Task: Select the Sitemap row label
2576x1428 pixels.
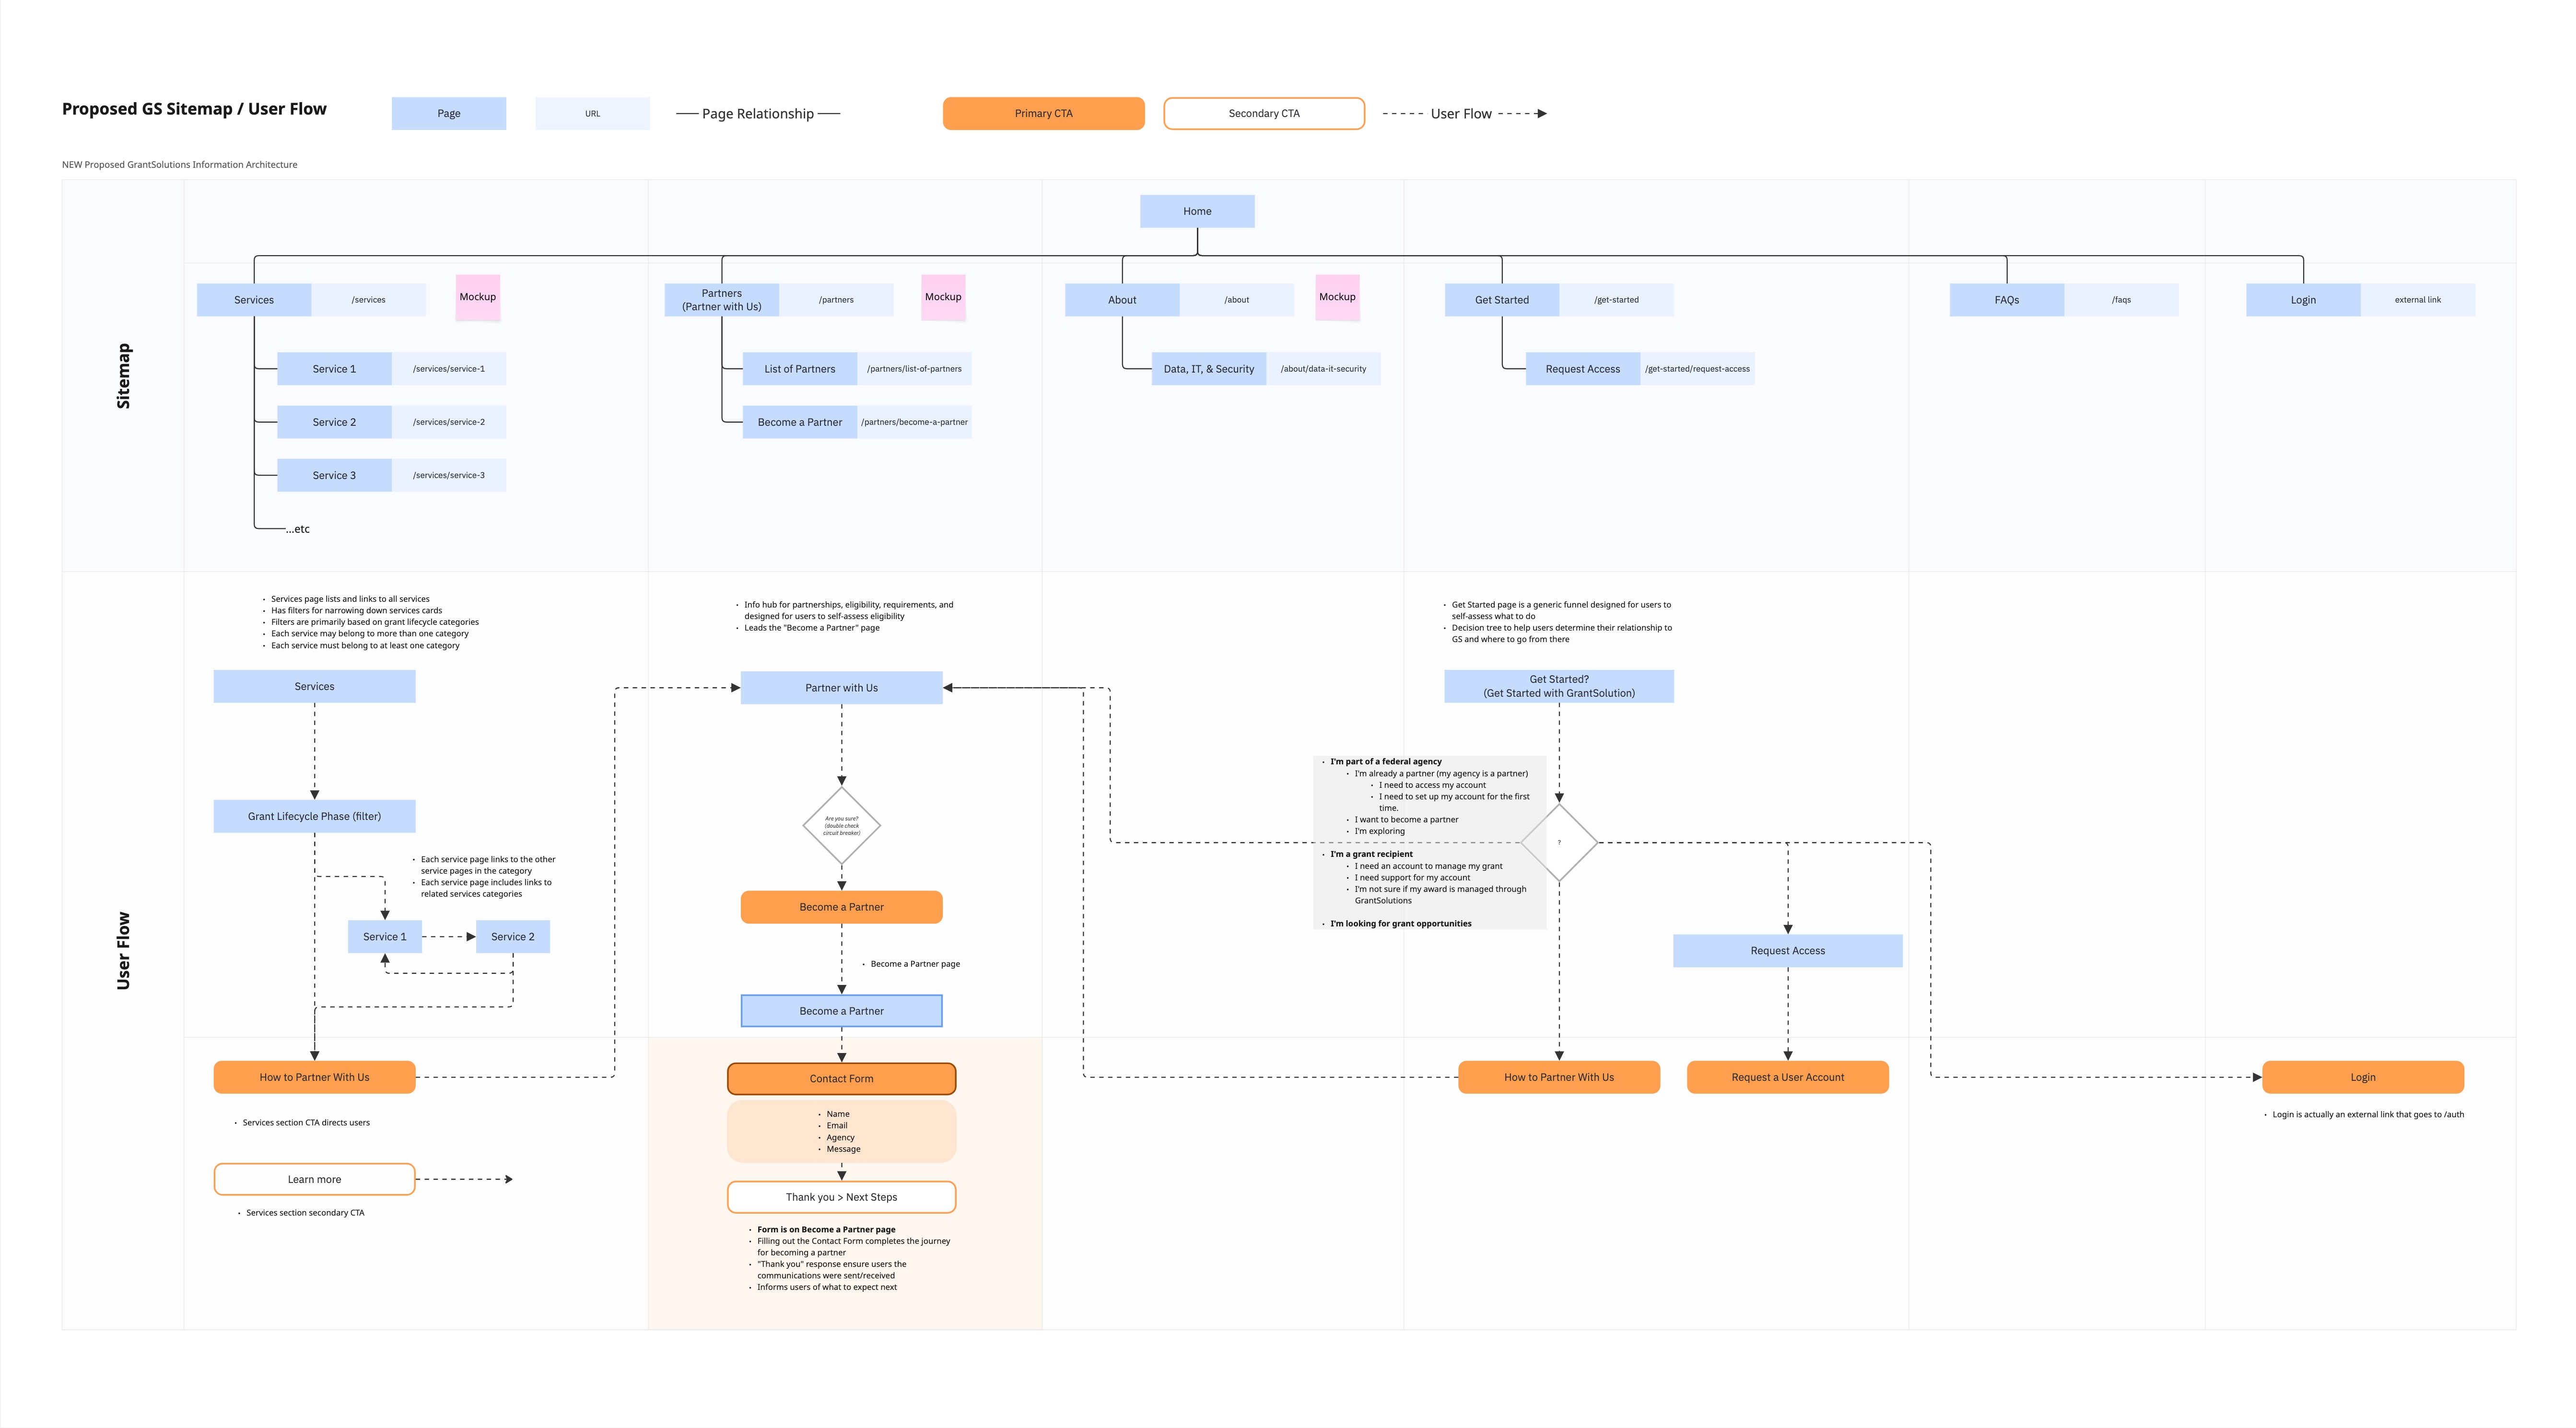Action: pyautogui.click(x=123, y=376)
